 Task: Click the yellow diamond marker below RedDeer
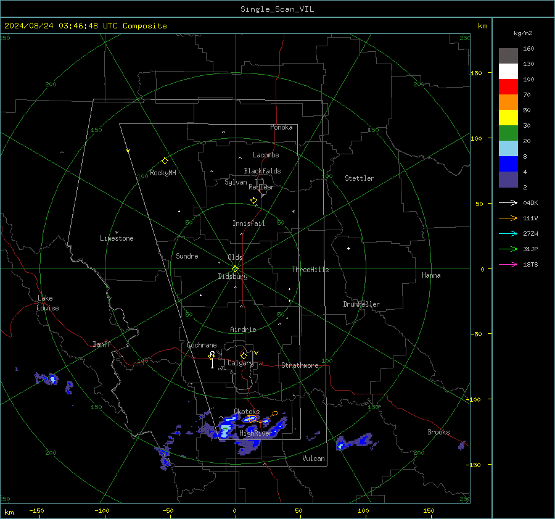(x=253, y=200)
